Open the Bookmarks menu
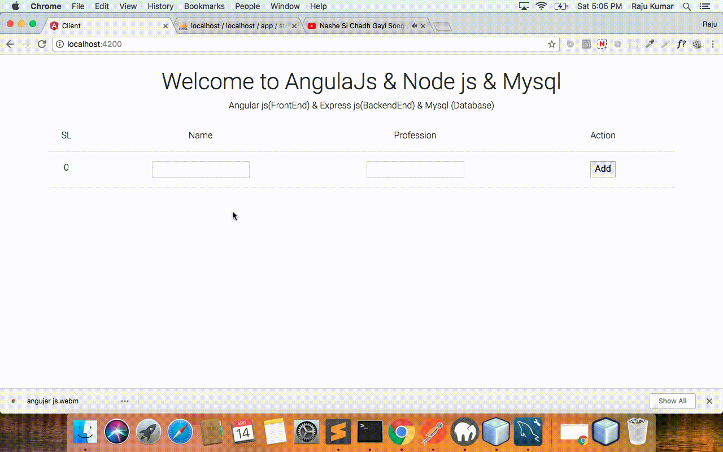Viewport: 723px width, 452px height. pyautogui.click(x=204, y=6)
